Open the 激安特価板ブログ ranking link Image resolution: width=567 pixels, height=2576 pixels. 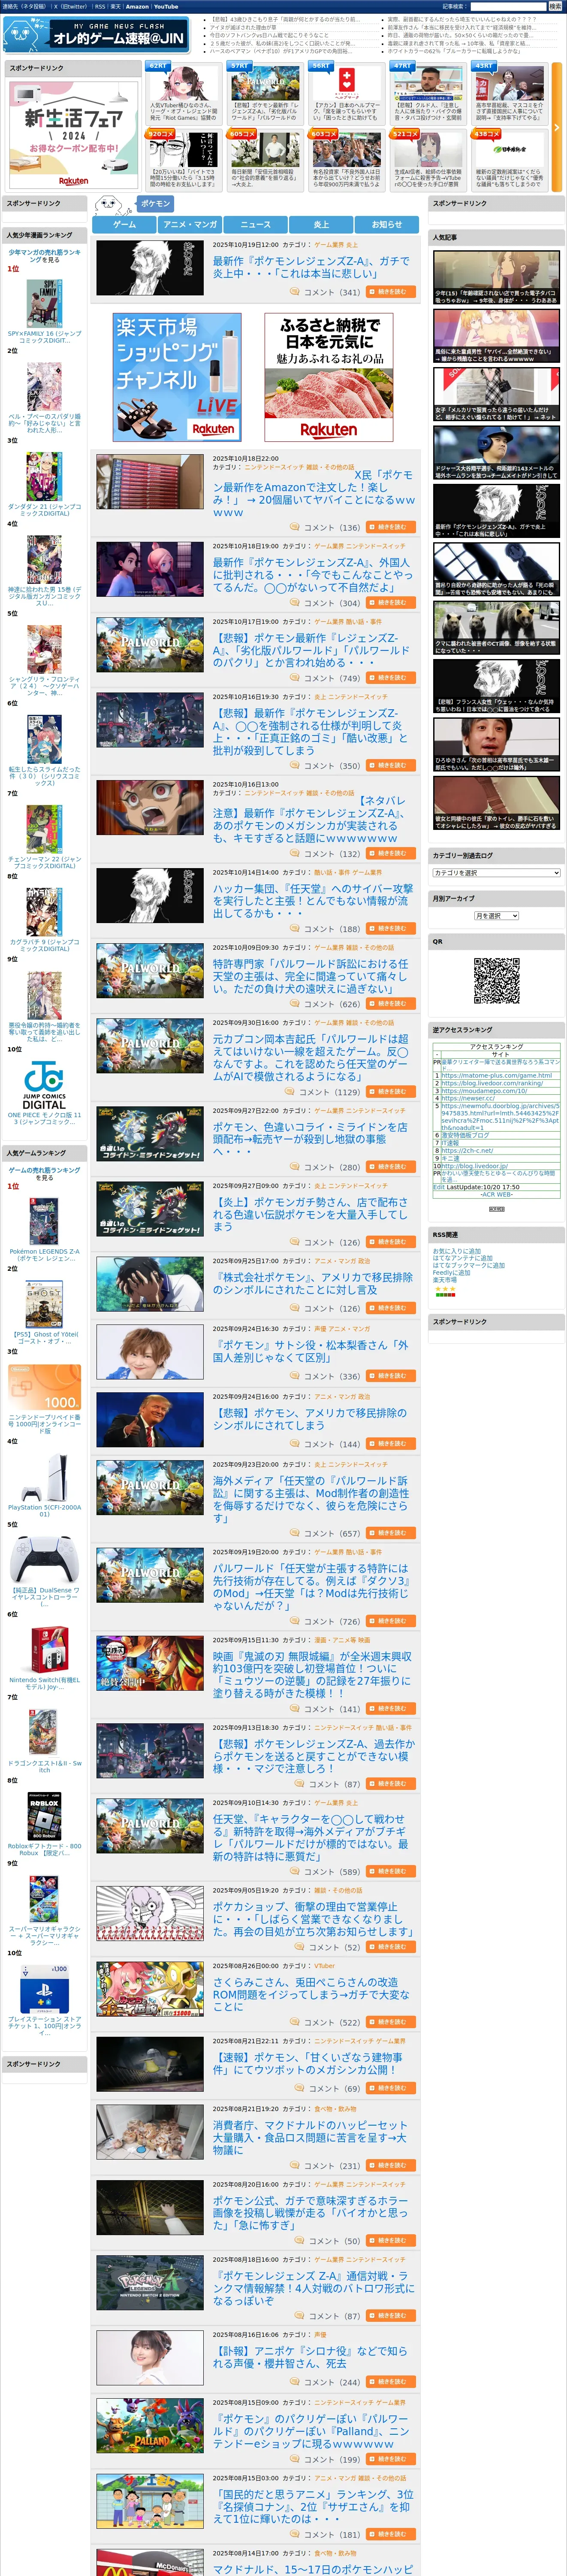point(465,1135)
